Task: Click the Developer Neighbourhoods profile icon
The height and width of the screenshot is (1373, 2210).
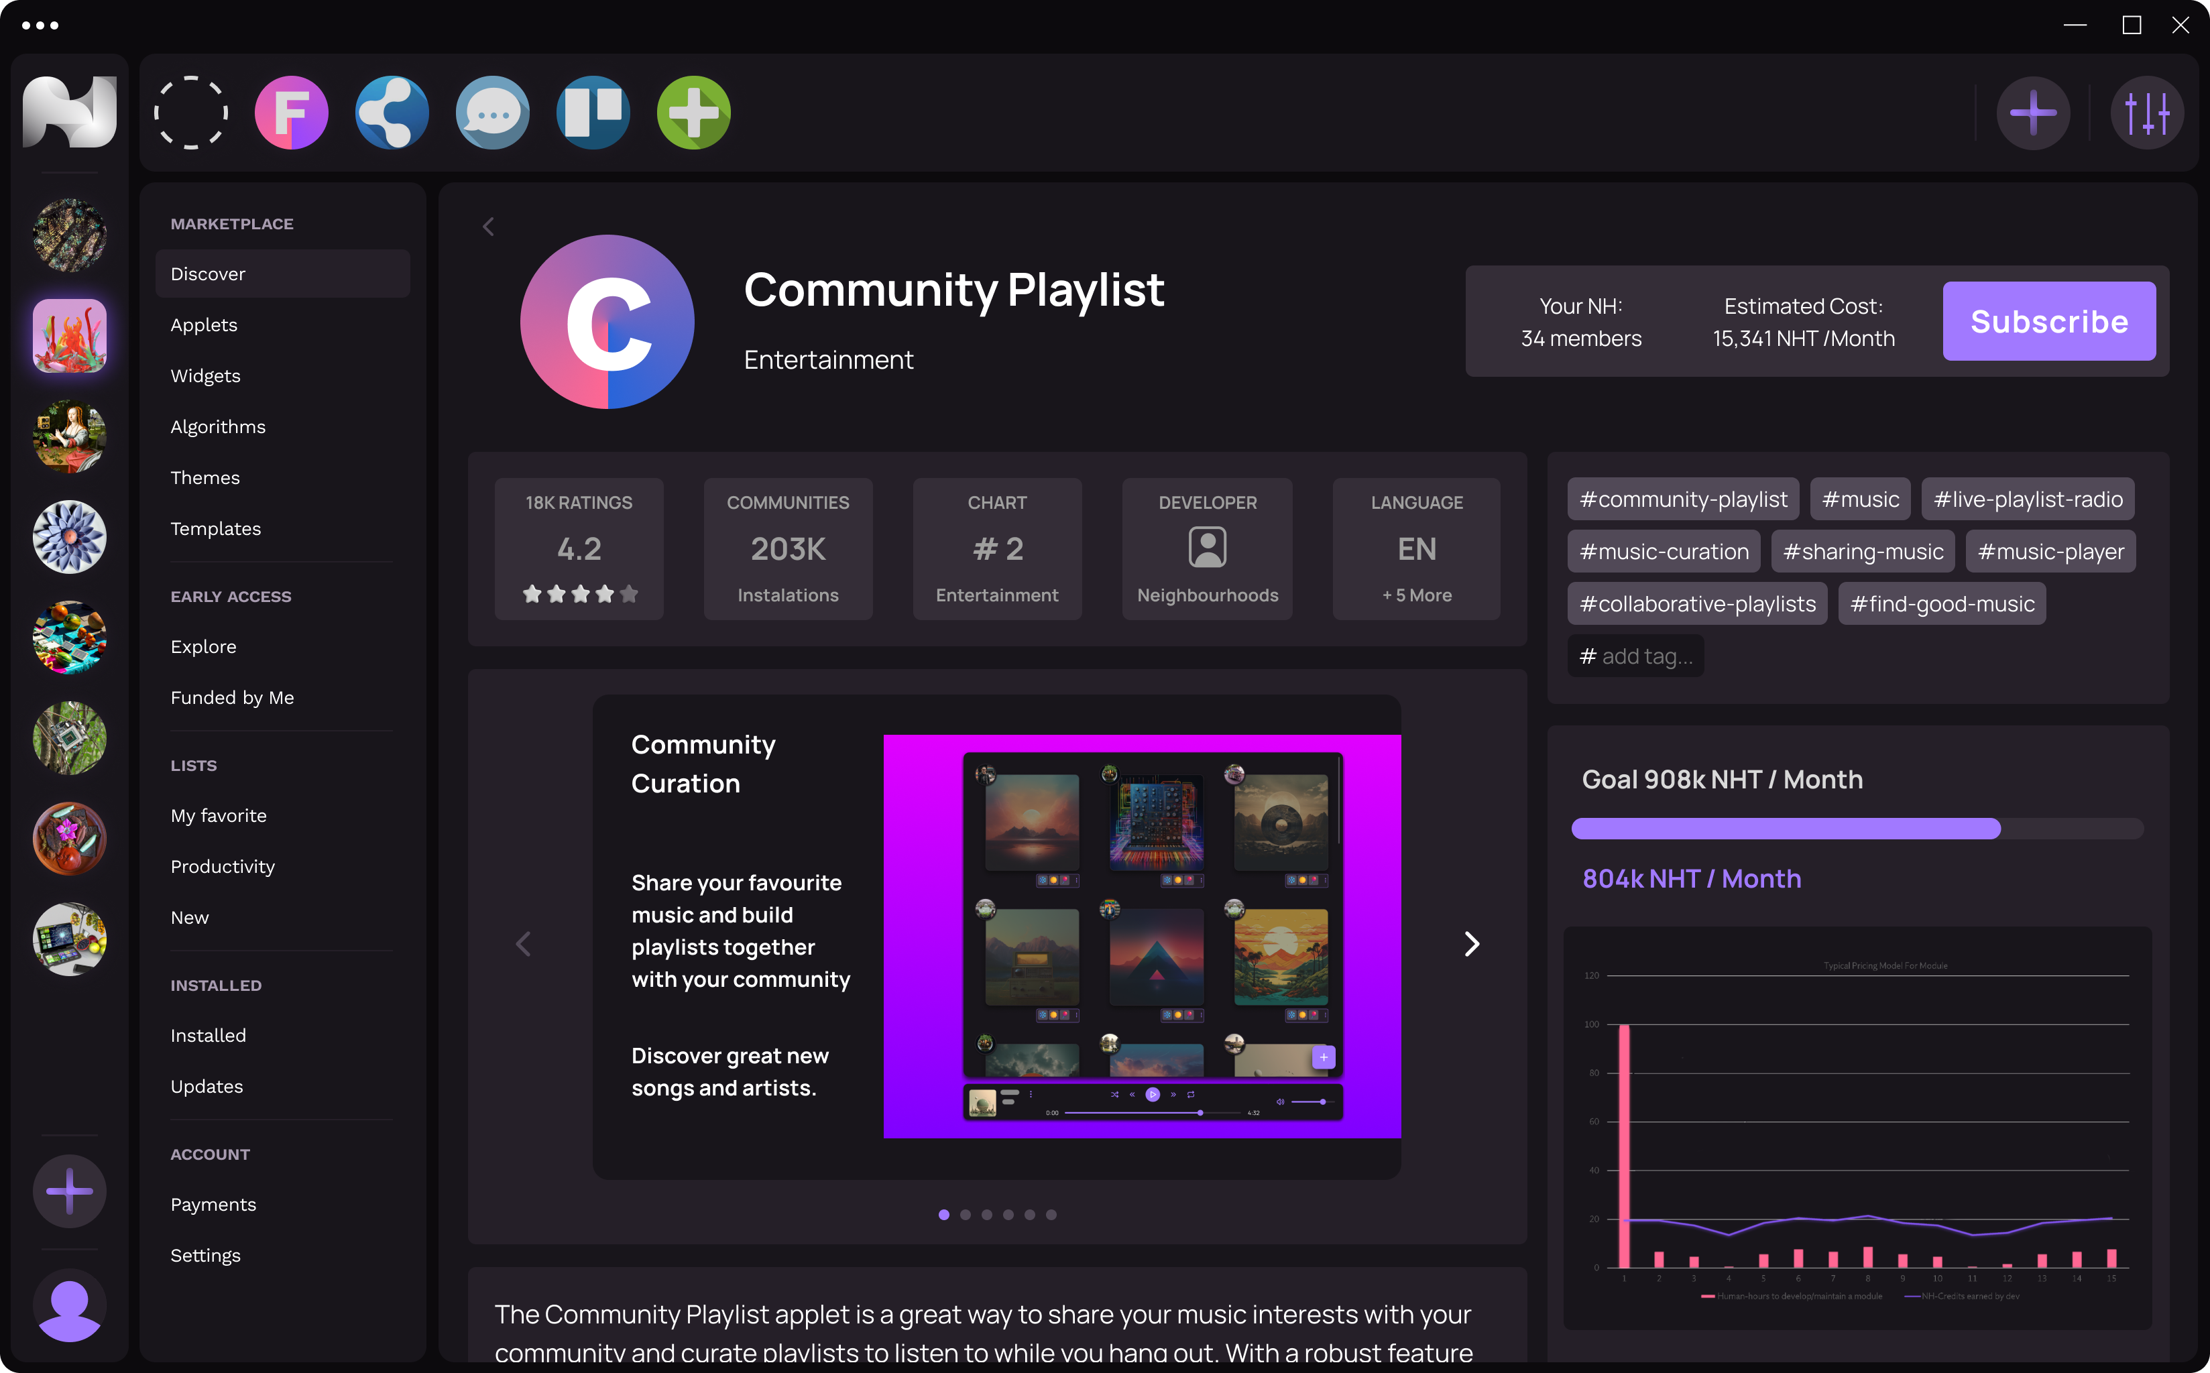Action: (x=1207, y=548)
